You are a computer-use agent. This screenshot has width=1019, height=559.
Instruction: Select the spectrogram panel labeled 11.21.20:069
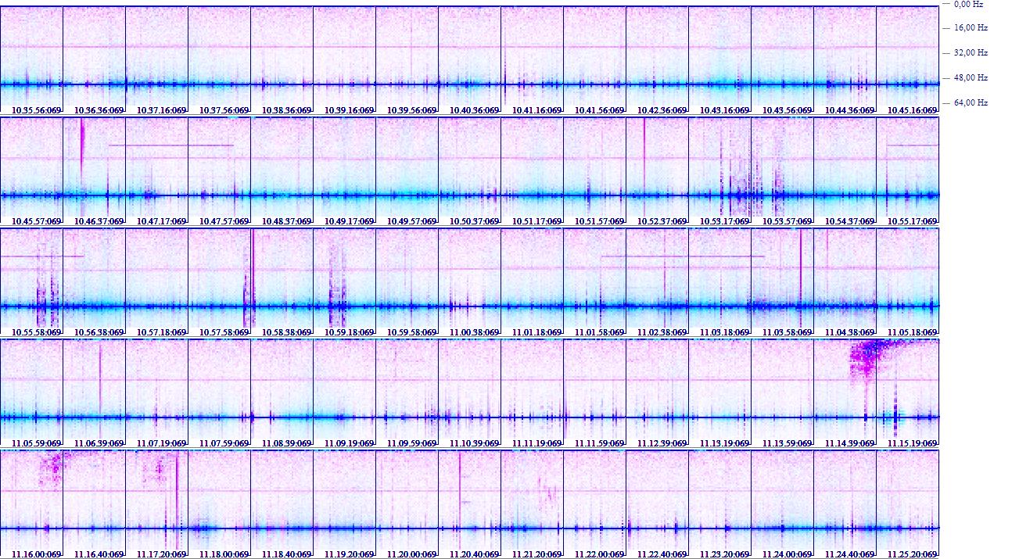[x=532, y=505]
